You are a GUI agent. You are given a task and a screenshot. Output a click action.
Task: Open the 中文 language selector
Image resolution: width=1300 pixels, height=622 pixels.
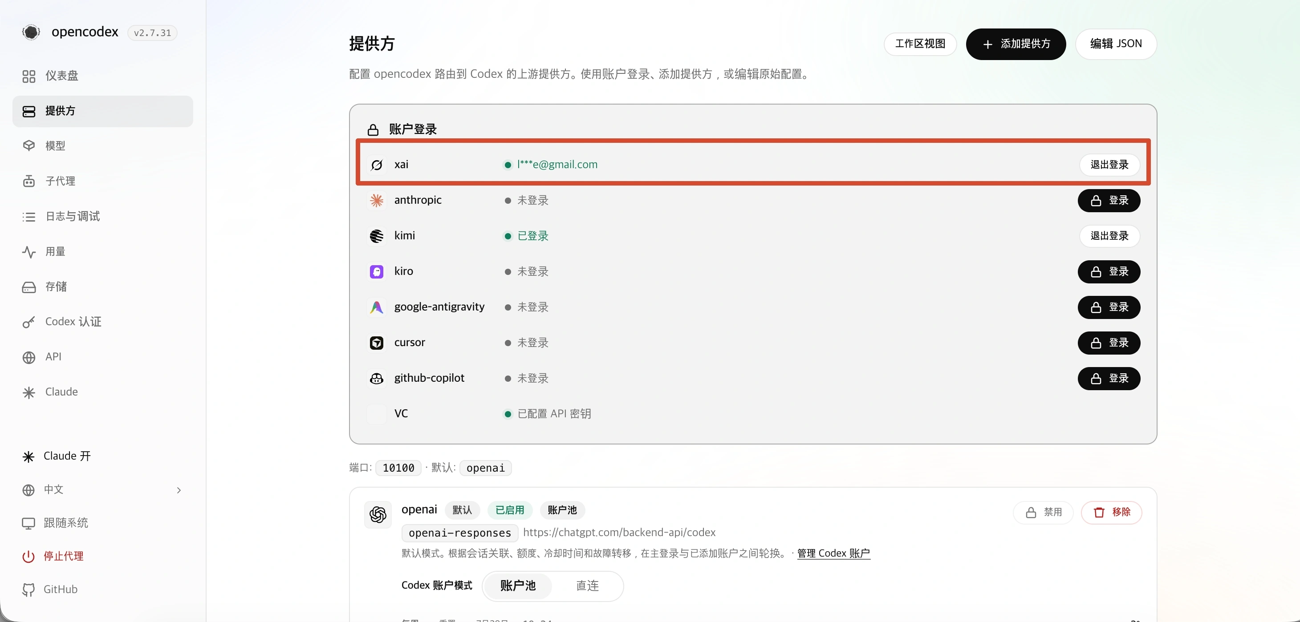tap(102, 490)
